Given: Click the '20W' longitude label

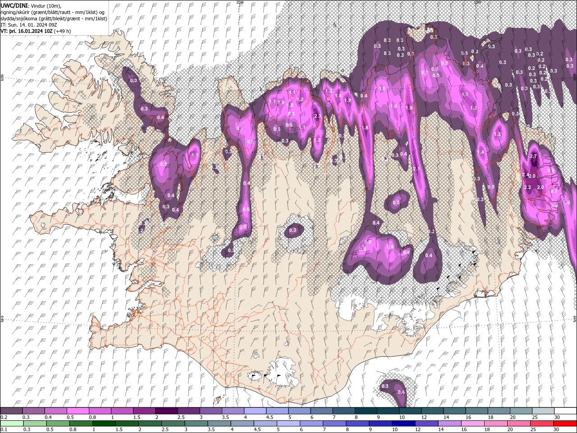Looking at the screenshot, I should (240, 2).
